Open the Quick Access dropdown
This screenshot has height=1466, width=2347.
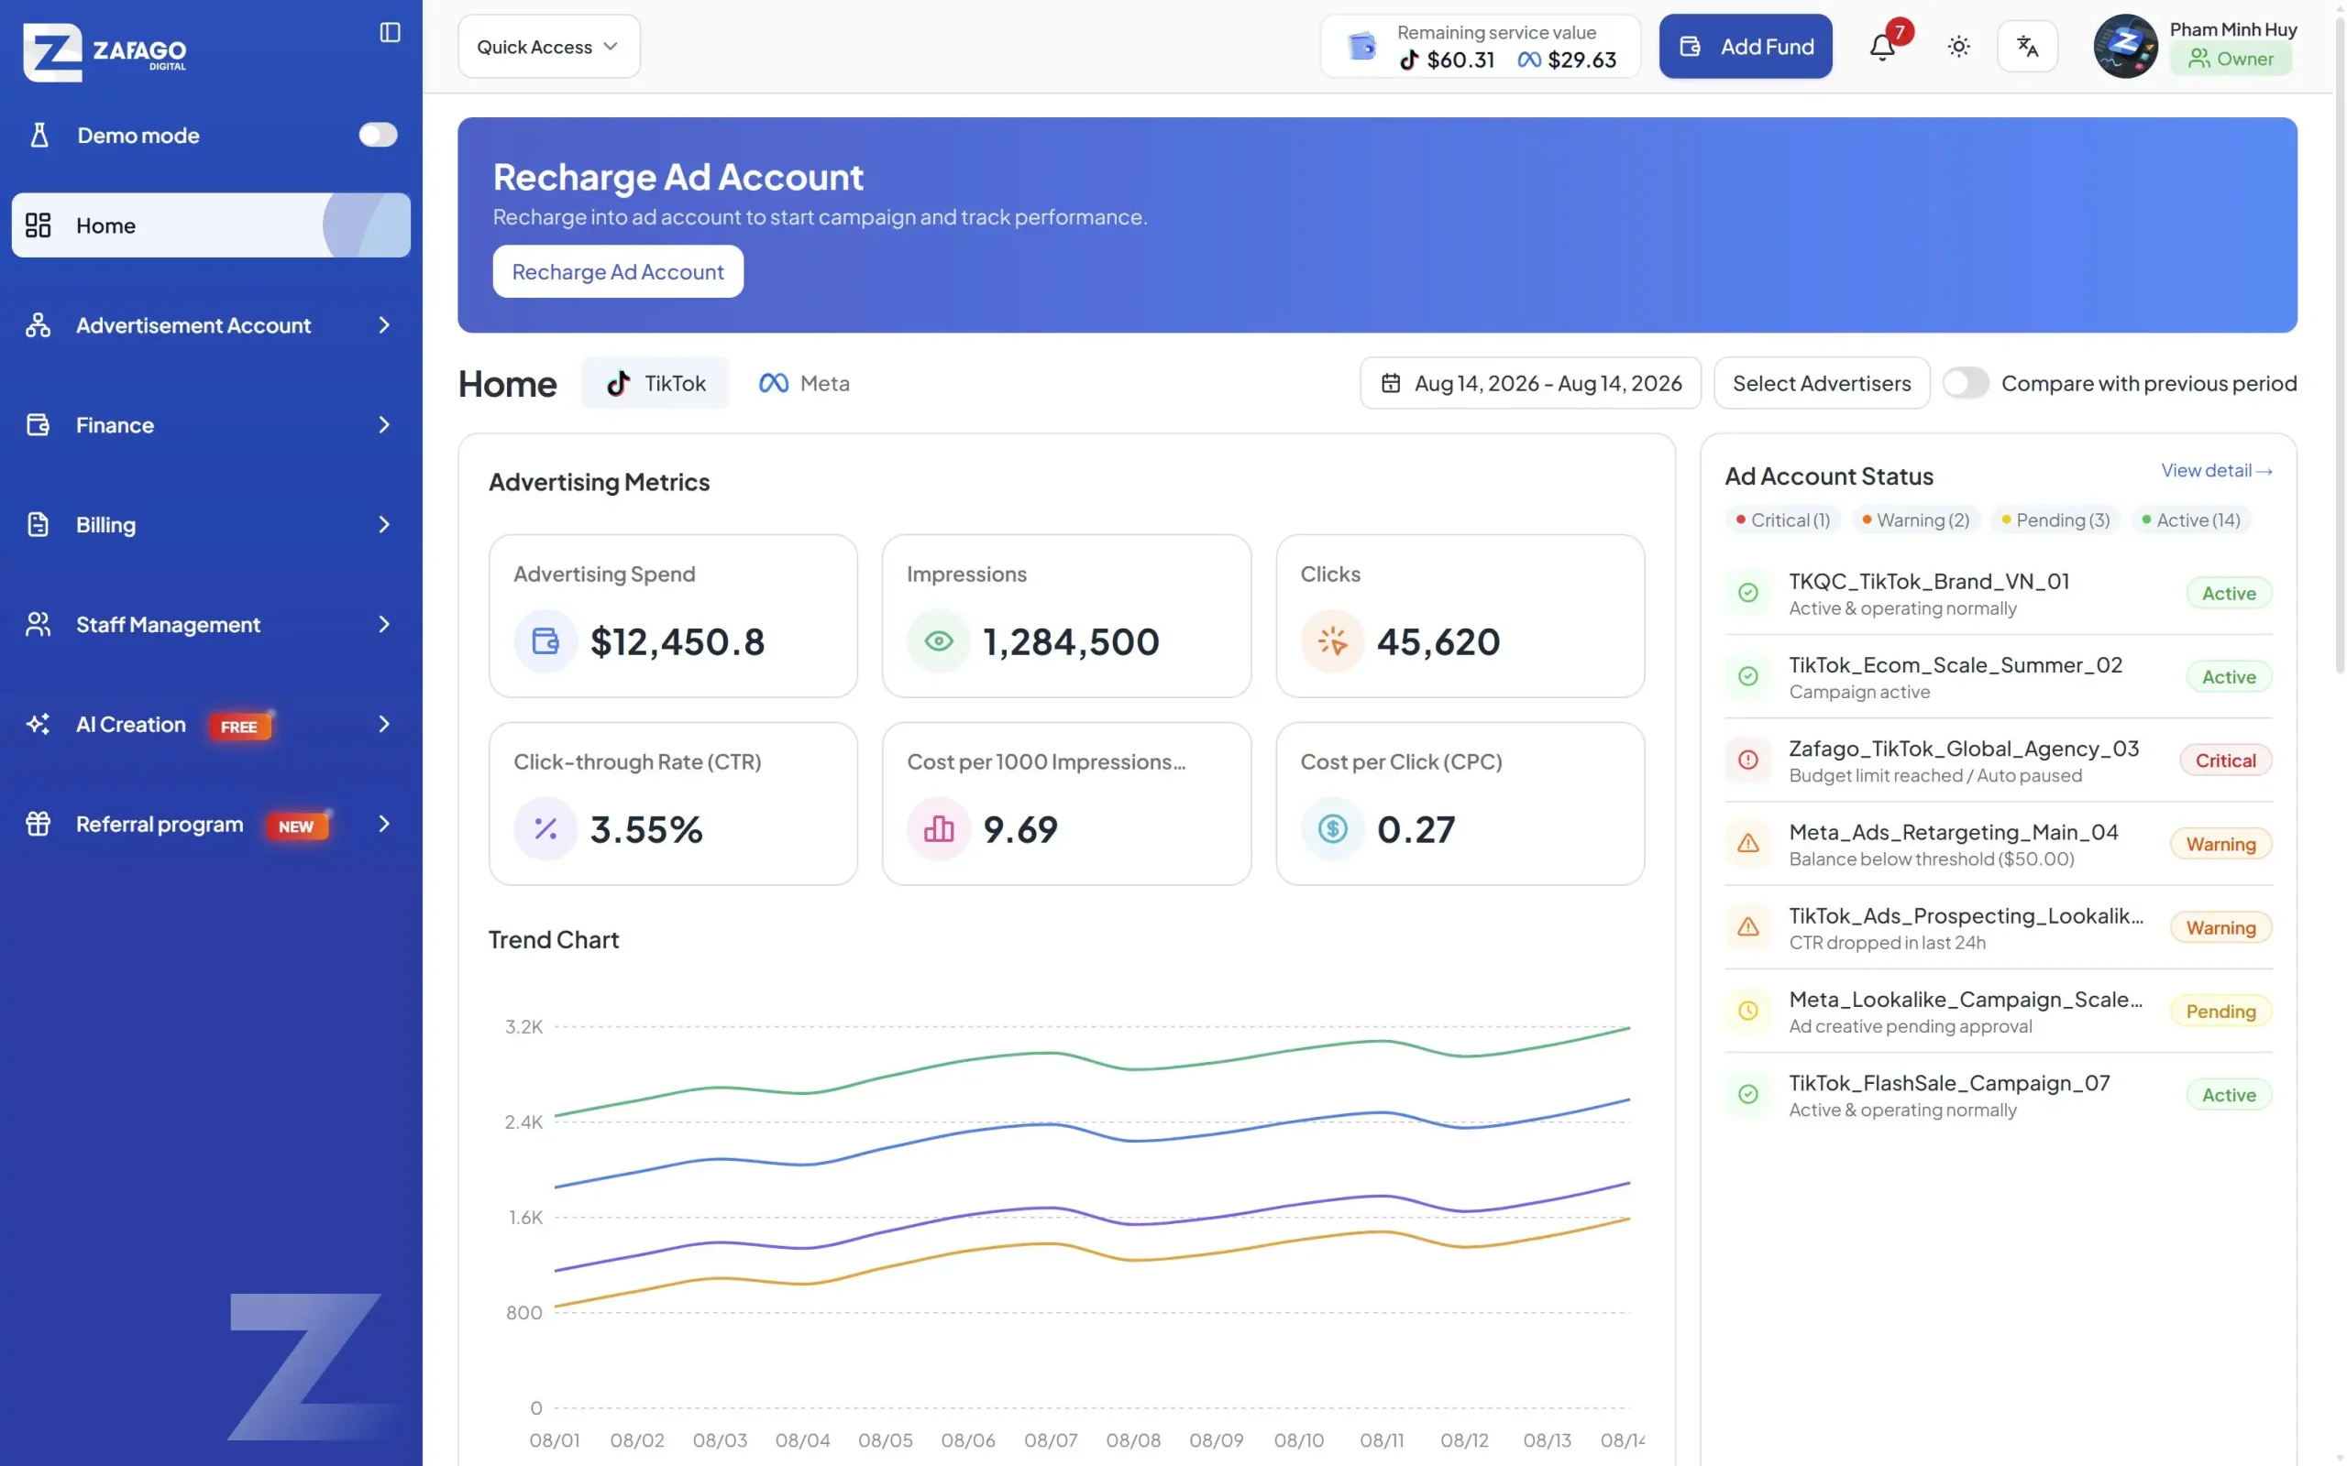coord(549,47)
